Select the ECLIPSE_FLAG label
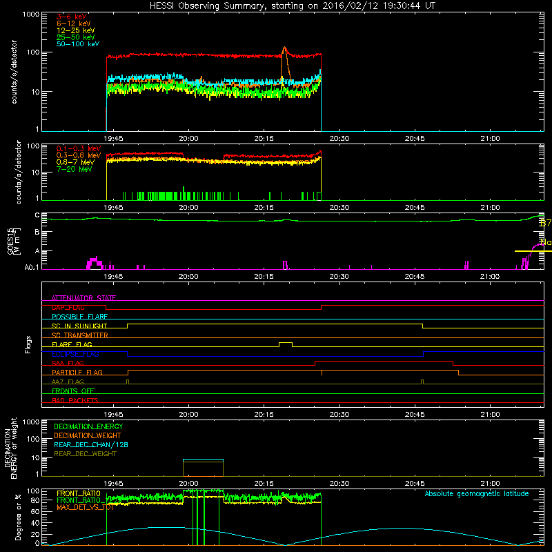The width and height of the screenshot is (552, 552). tap(75, 354)
